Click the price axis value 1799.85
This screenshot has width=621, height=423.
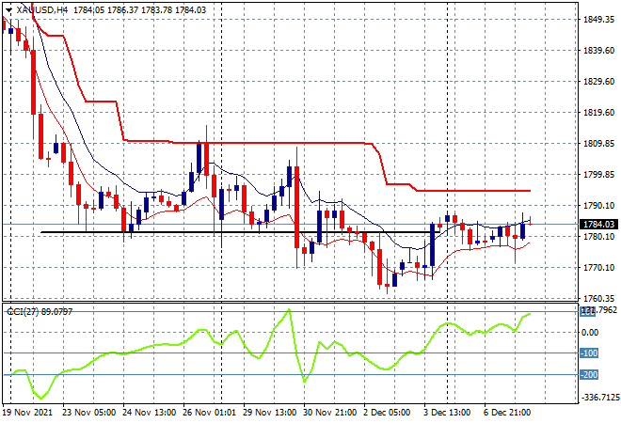click(598, 175)
